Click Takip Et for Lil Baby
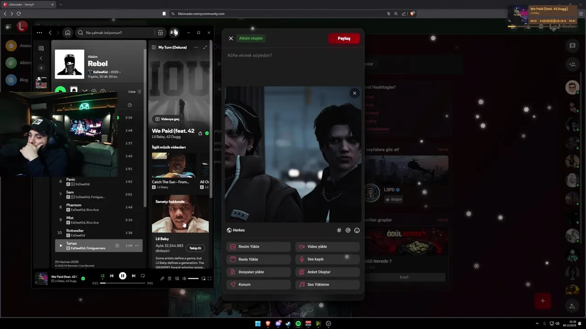 [195, 248]
